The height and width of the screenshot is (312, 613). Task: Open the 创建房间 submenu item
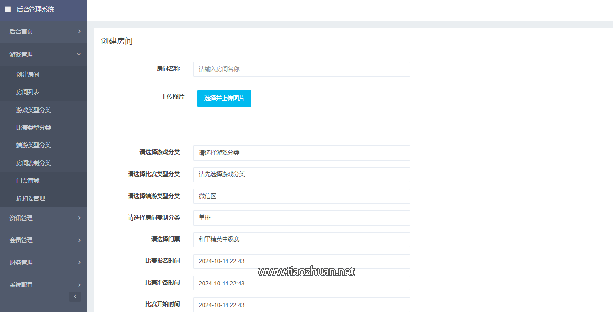[x=28, y=75]
